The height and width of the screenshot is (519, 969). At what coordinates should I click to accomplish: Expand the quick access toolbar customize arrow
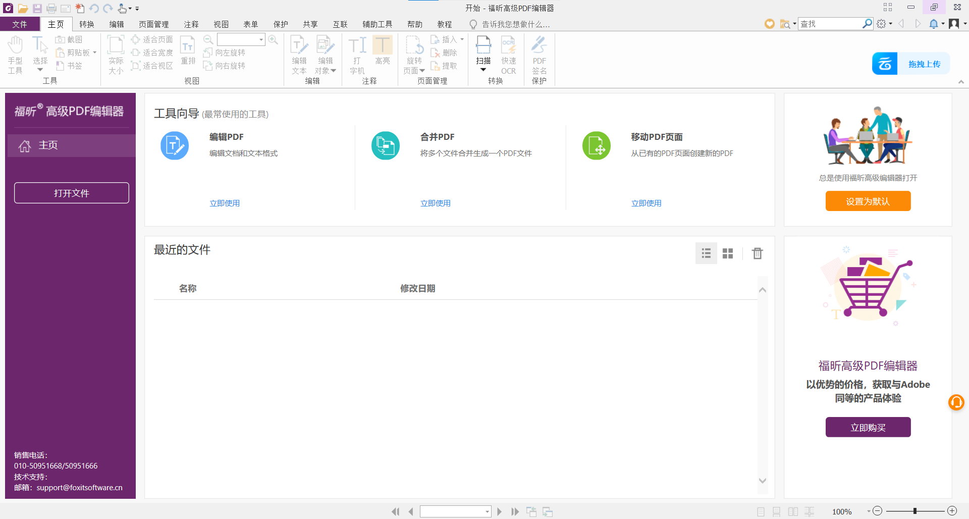click(137, 9)
